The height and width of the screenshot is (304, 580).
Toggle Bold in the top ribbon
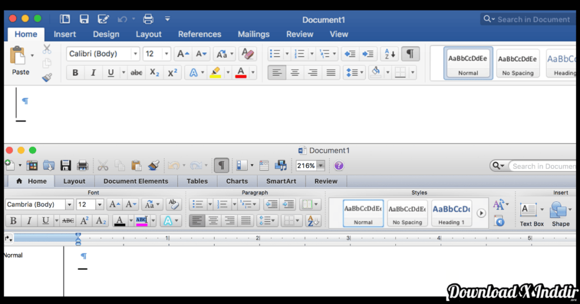(x=75, y=73)
